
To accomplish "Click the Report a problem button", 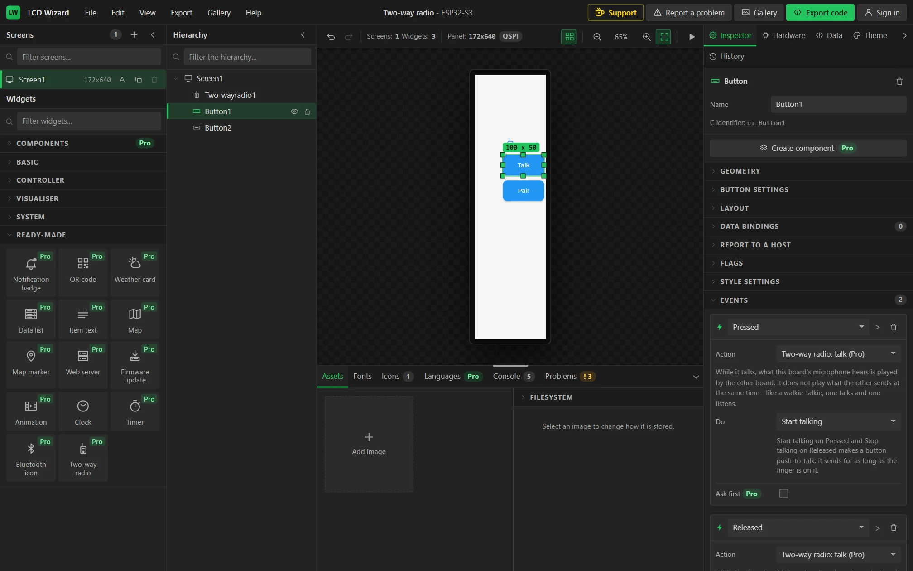I will [688, 13].
